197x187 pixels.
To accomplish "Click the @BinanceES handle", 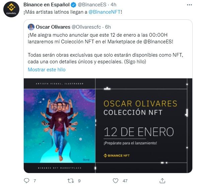I will pos(92,5).
